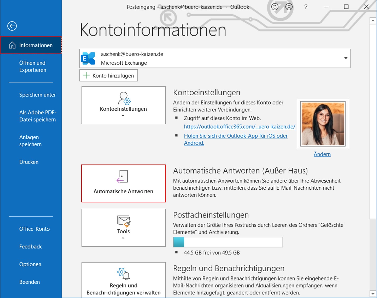Choose Speichern unter in the sidebar
Viewport: 377px width, 298px height.
click(37, 95)
